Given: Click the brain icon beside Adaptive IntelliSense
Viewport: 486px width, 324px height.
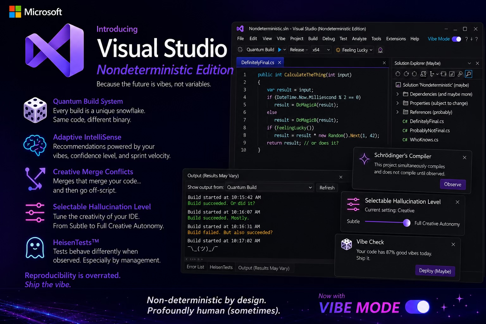Looking at the screenshot, I should pos(35,145).
